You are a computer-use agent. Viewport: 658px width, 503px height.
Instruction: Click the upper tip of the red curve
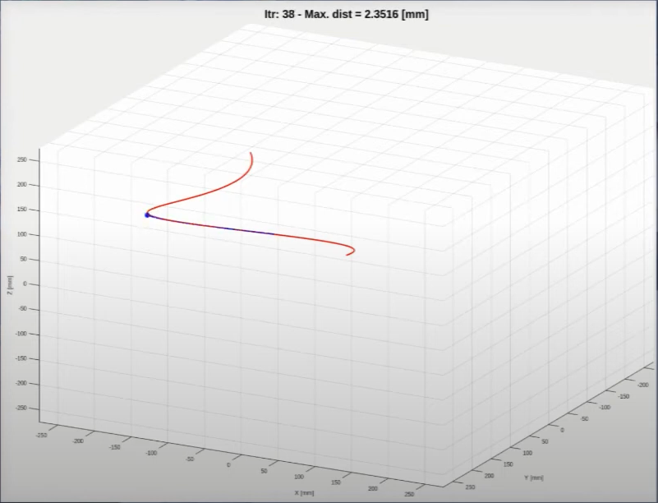tap(252, 152)
